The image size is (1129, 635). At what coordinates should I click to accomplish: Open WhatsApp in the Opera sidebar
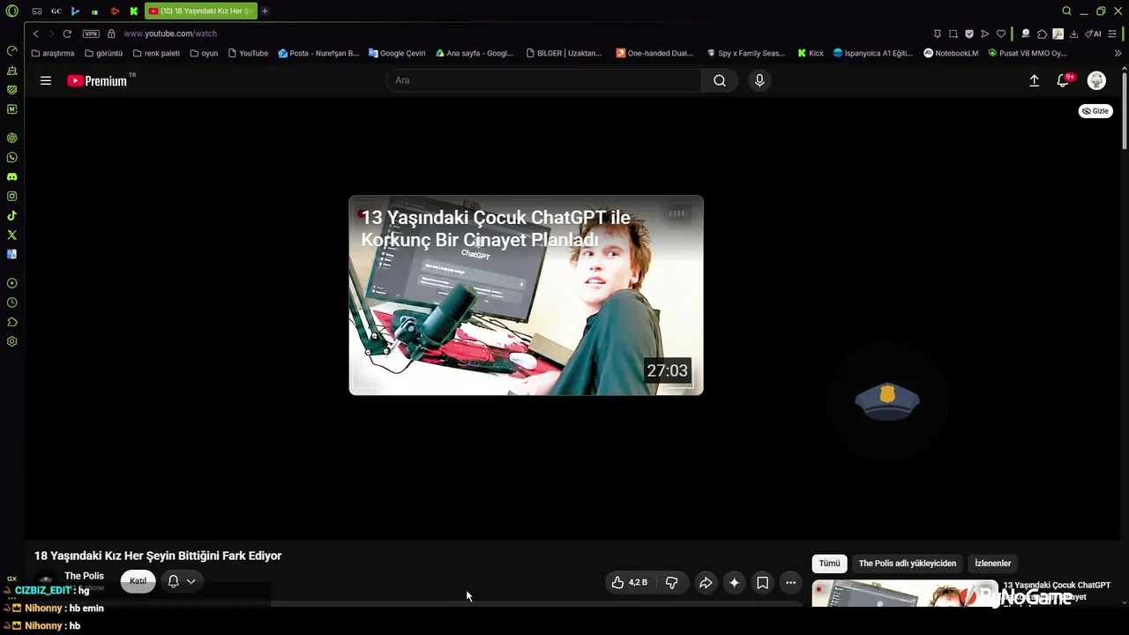pos(12,158)
